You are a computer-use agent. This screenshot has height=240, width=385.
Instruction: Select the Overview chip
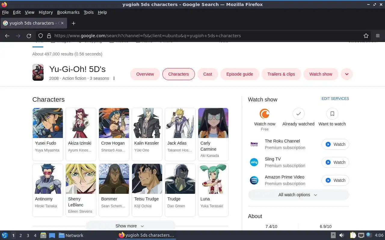(x=145, y=74)
